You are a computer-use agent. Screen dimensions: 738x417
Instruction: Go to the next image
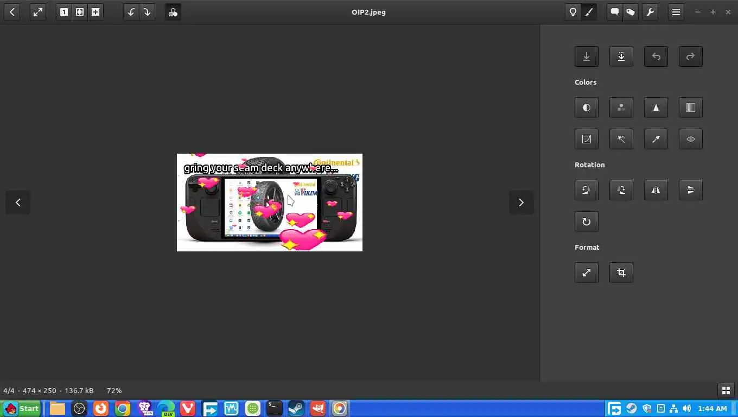[x=521, y=203]
